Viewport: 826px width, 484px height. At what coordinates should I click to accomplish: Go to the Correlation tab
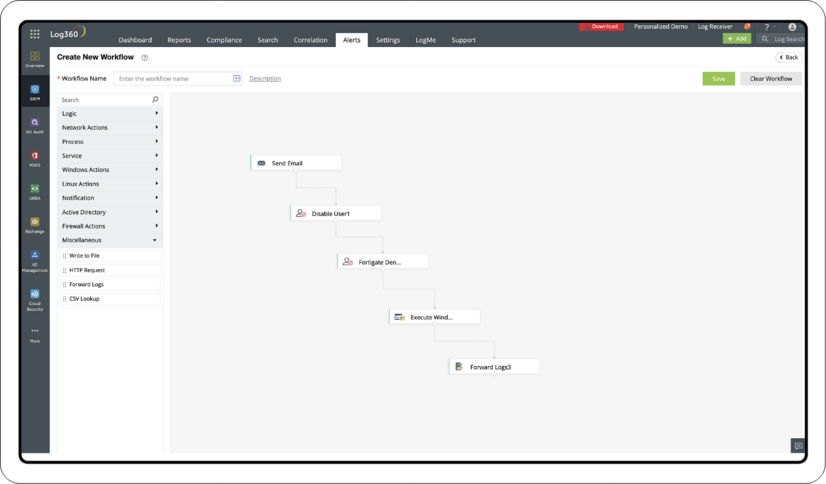[x=310, y=40]
